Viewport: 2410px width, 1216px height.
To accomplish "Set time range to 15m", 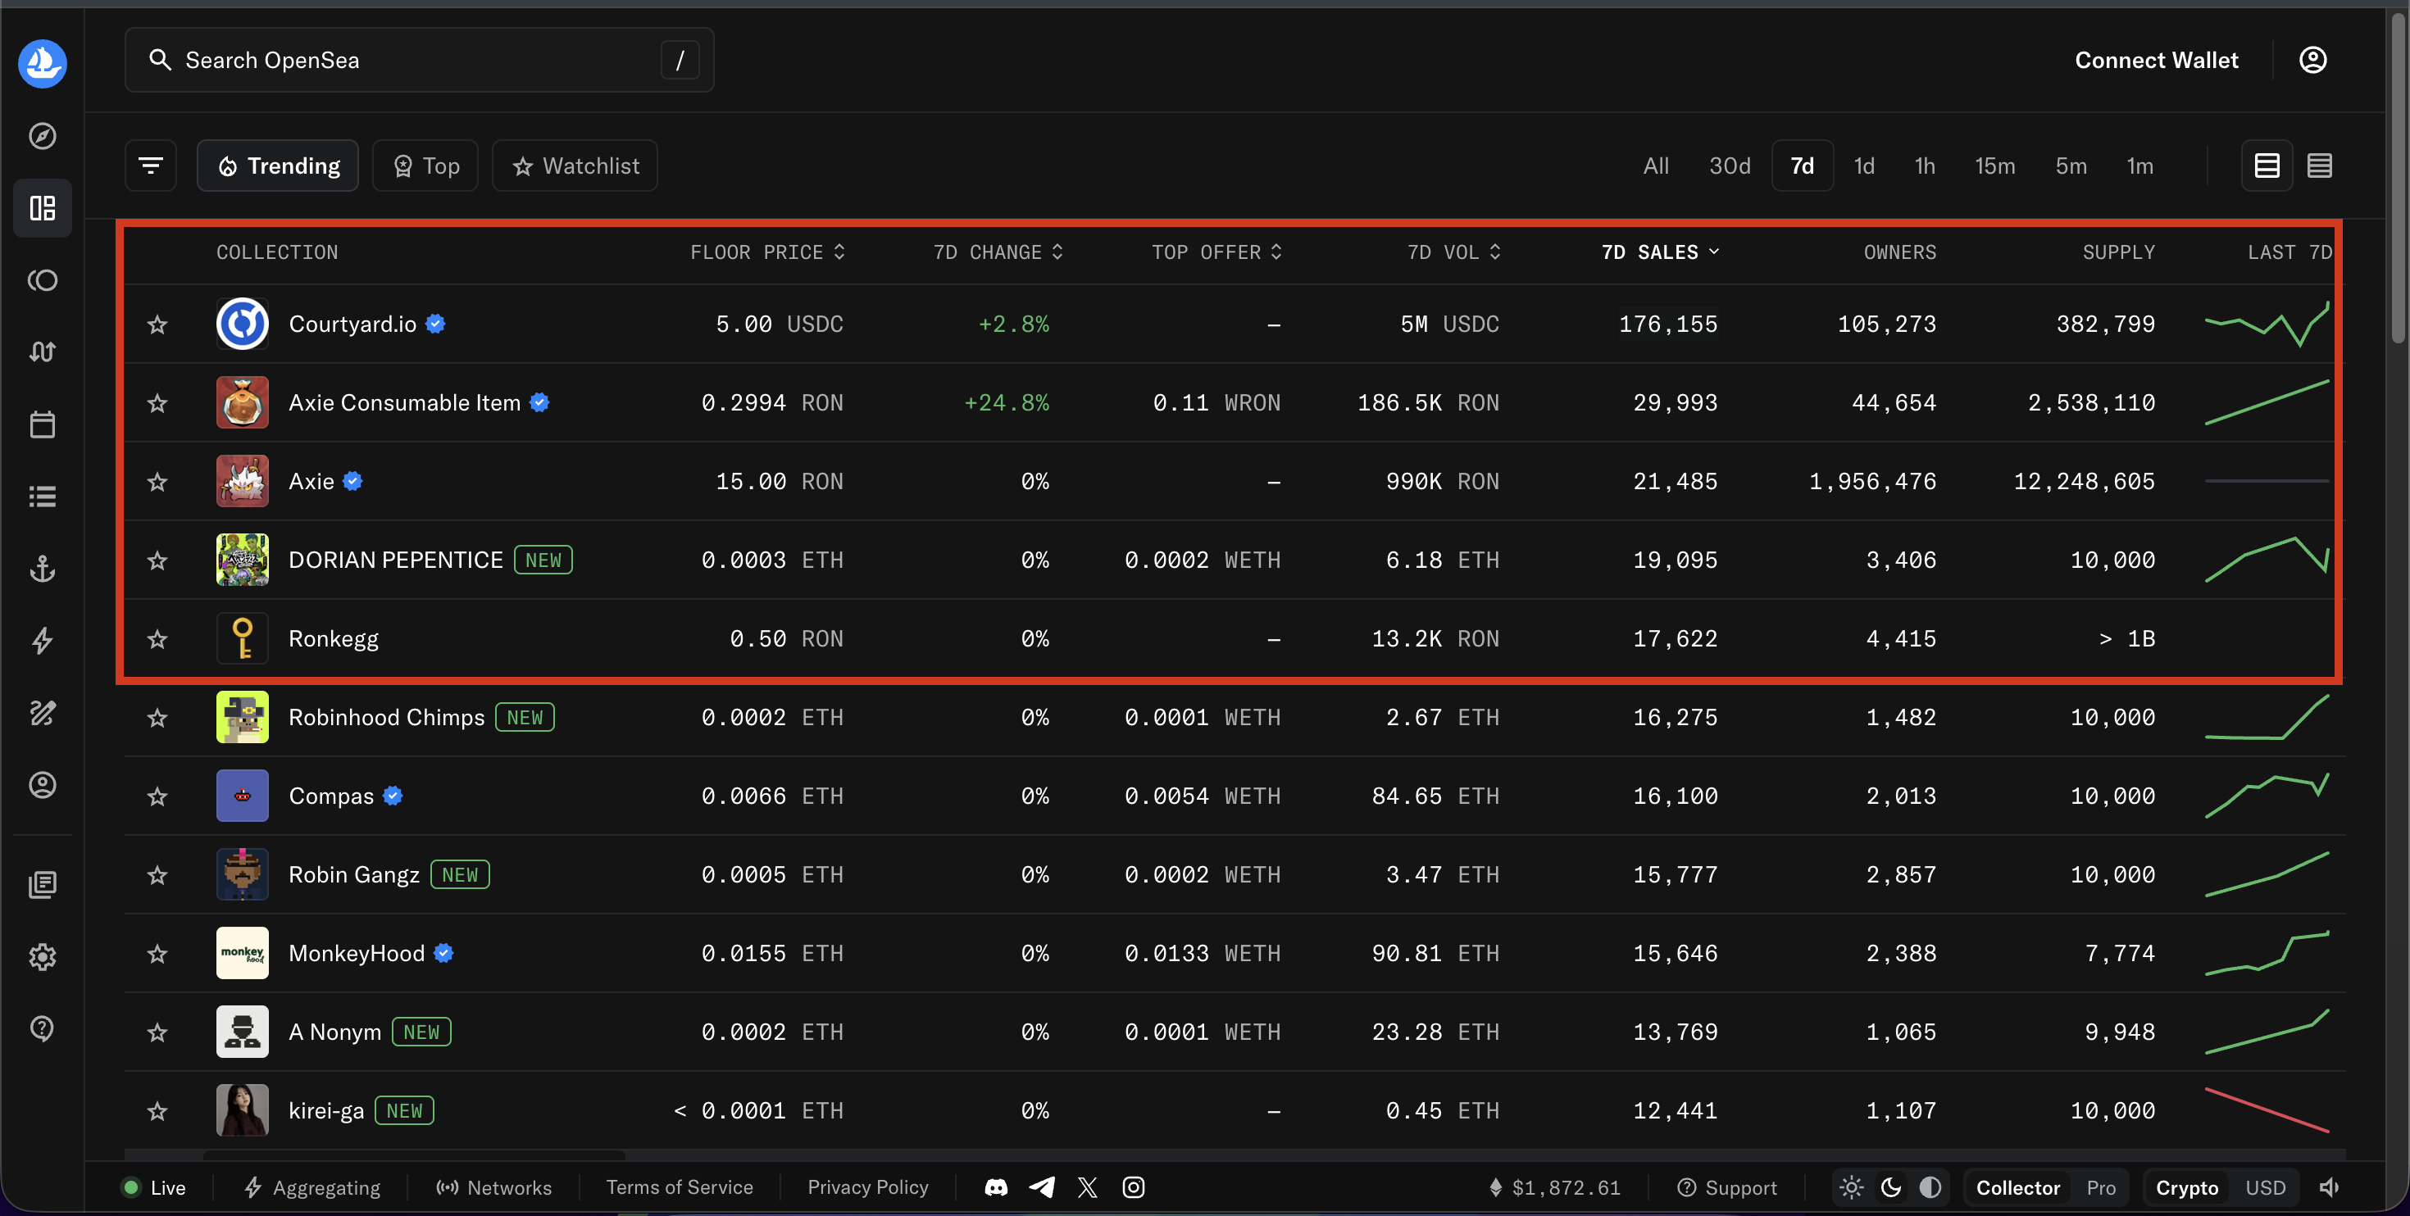I will (x=1994, y=166).
